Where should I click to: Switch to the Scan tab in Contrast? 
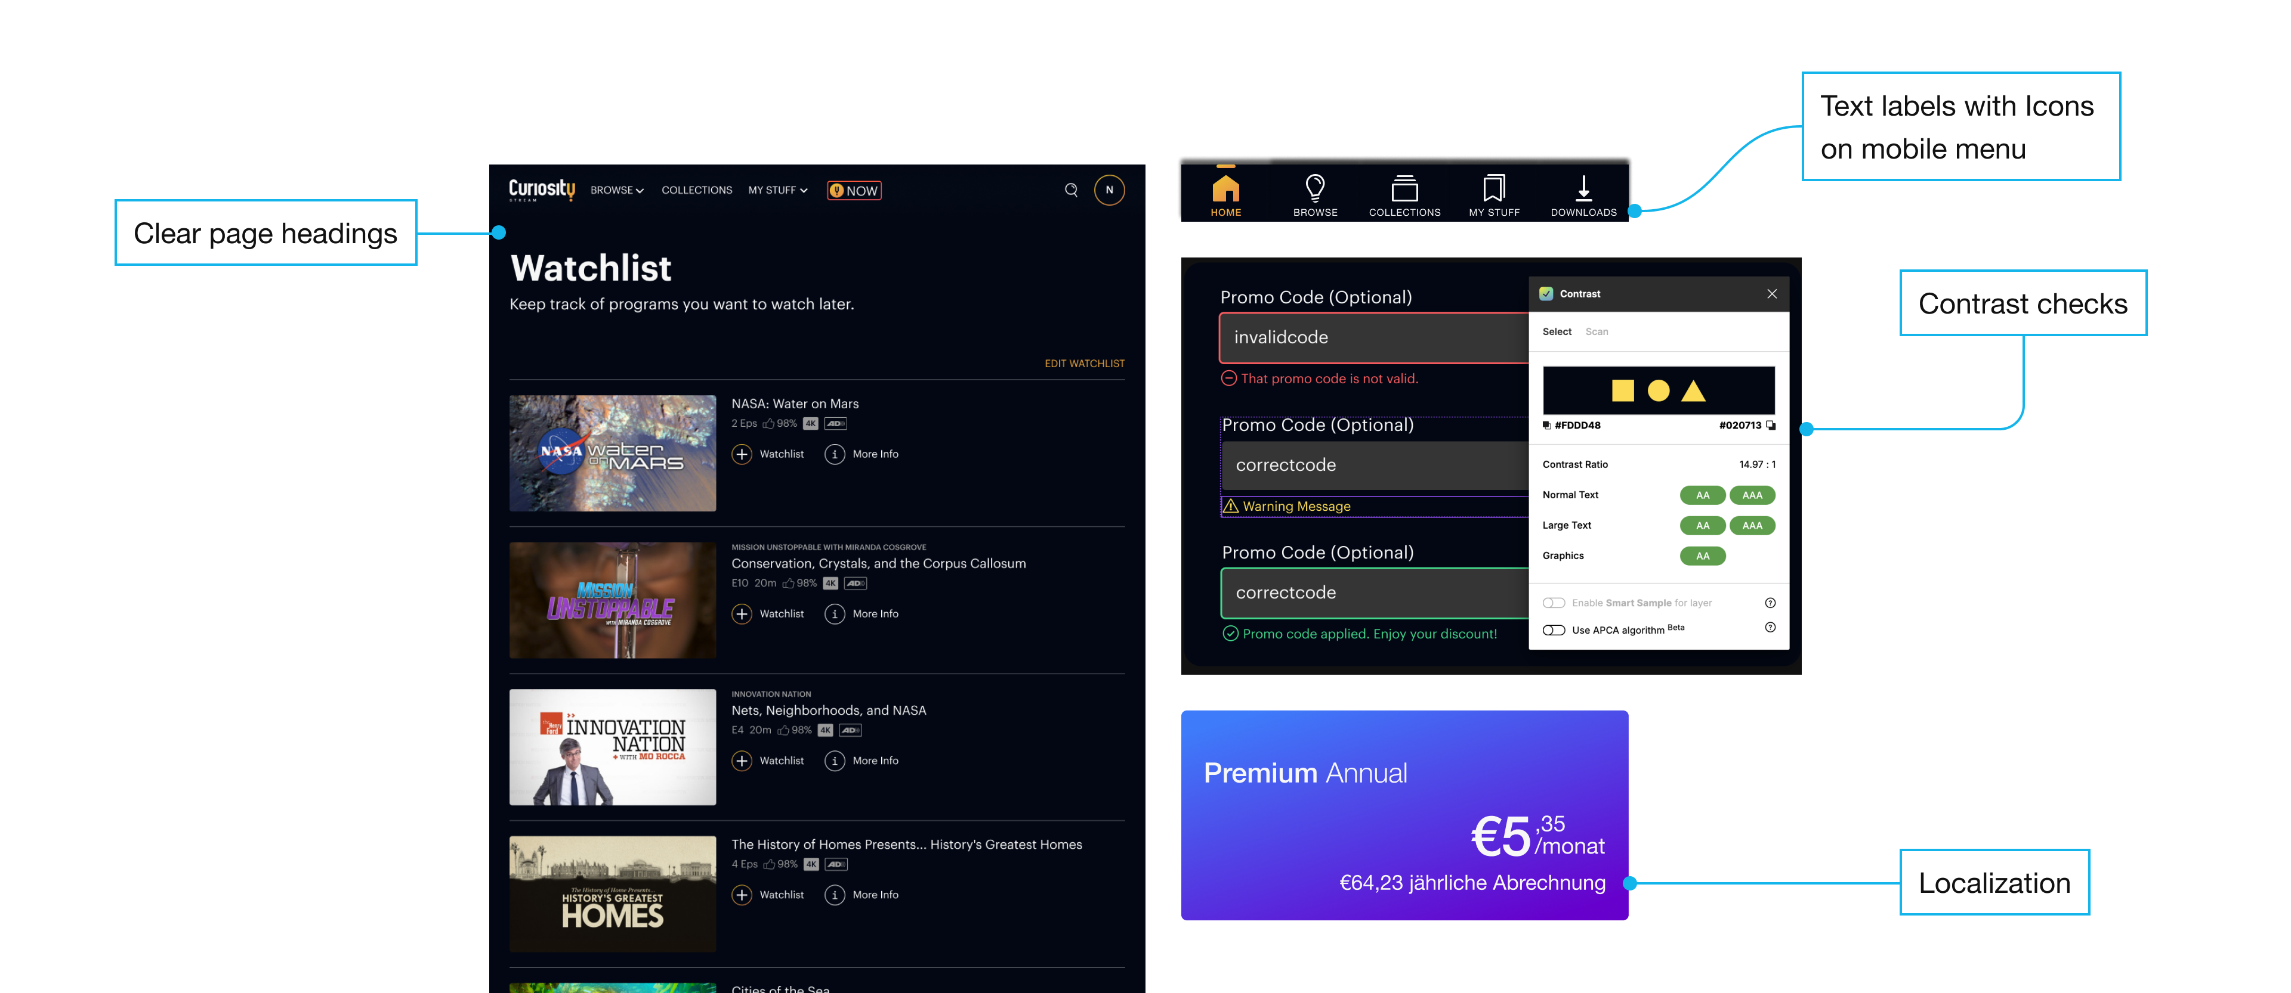[x=1597, y=331]
